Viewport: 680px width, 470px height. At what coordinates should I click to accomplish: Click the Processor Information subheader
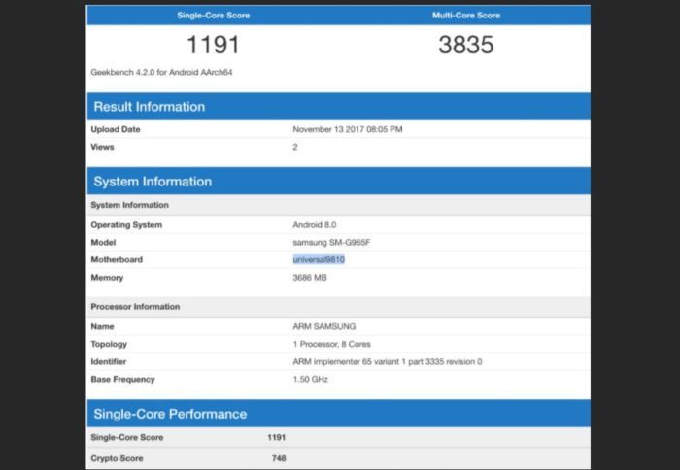coord(338,307)
